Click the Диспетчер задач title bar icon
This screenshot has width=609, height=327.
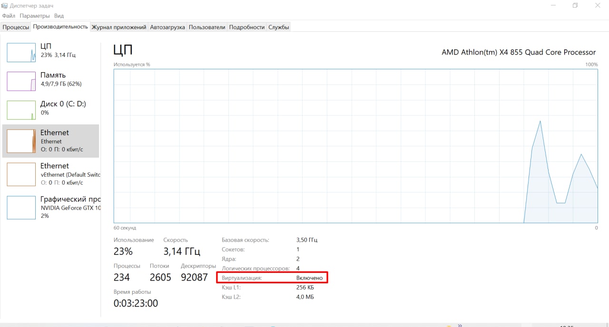[x=5, y=6]
